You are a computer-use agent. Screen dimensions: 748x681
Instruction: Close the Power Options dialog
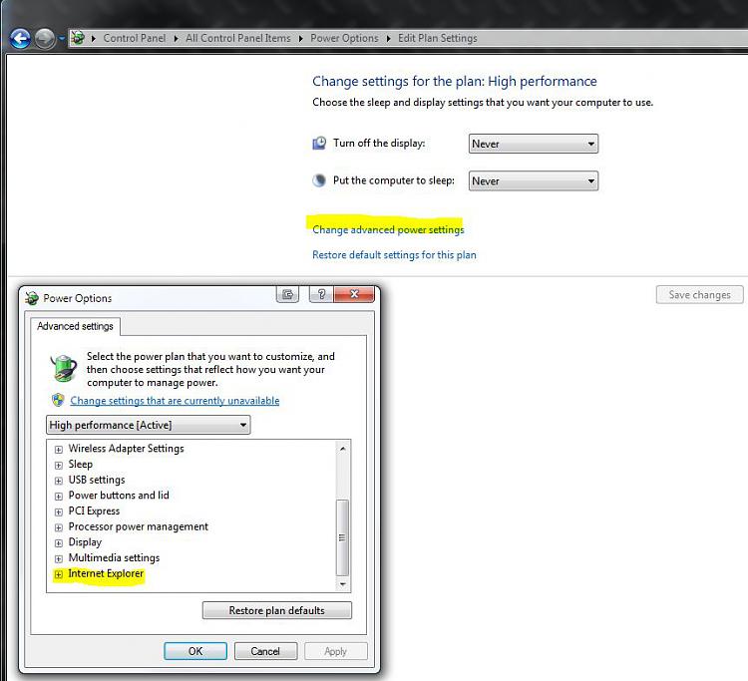tap(354, 294)
